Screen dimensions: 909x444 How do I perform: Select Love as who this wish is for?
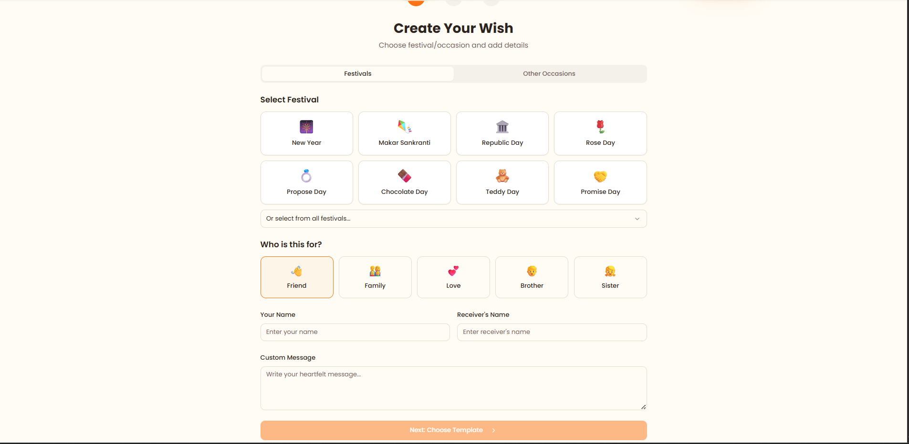tap(453, 277)
